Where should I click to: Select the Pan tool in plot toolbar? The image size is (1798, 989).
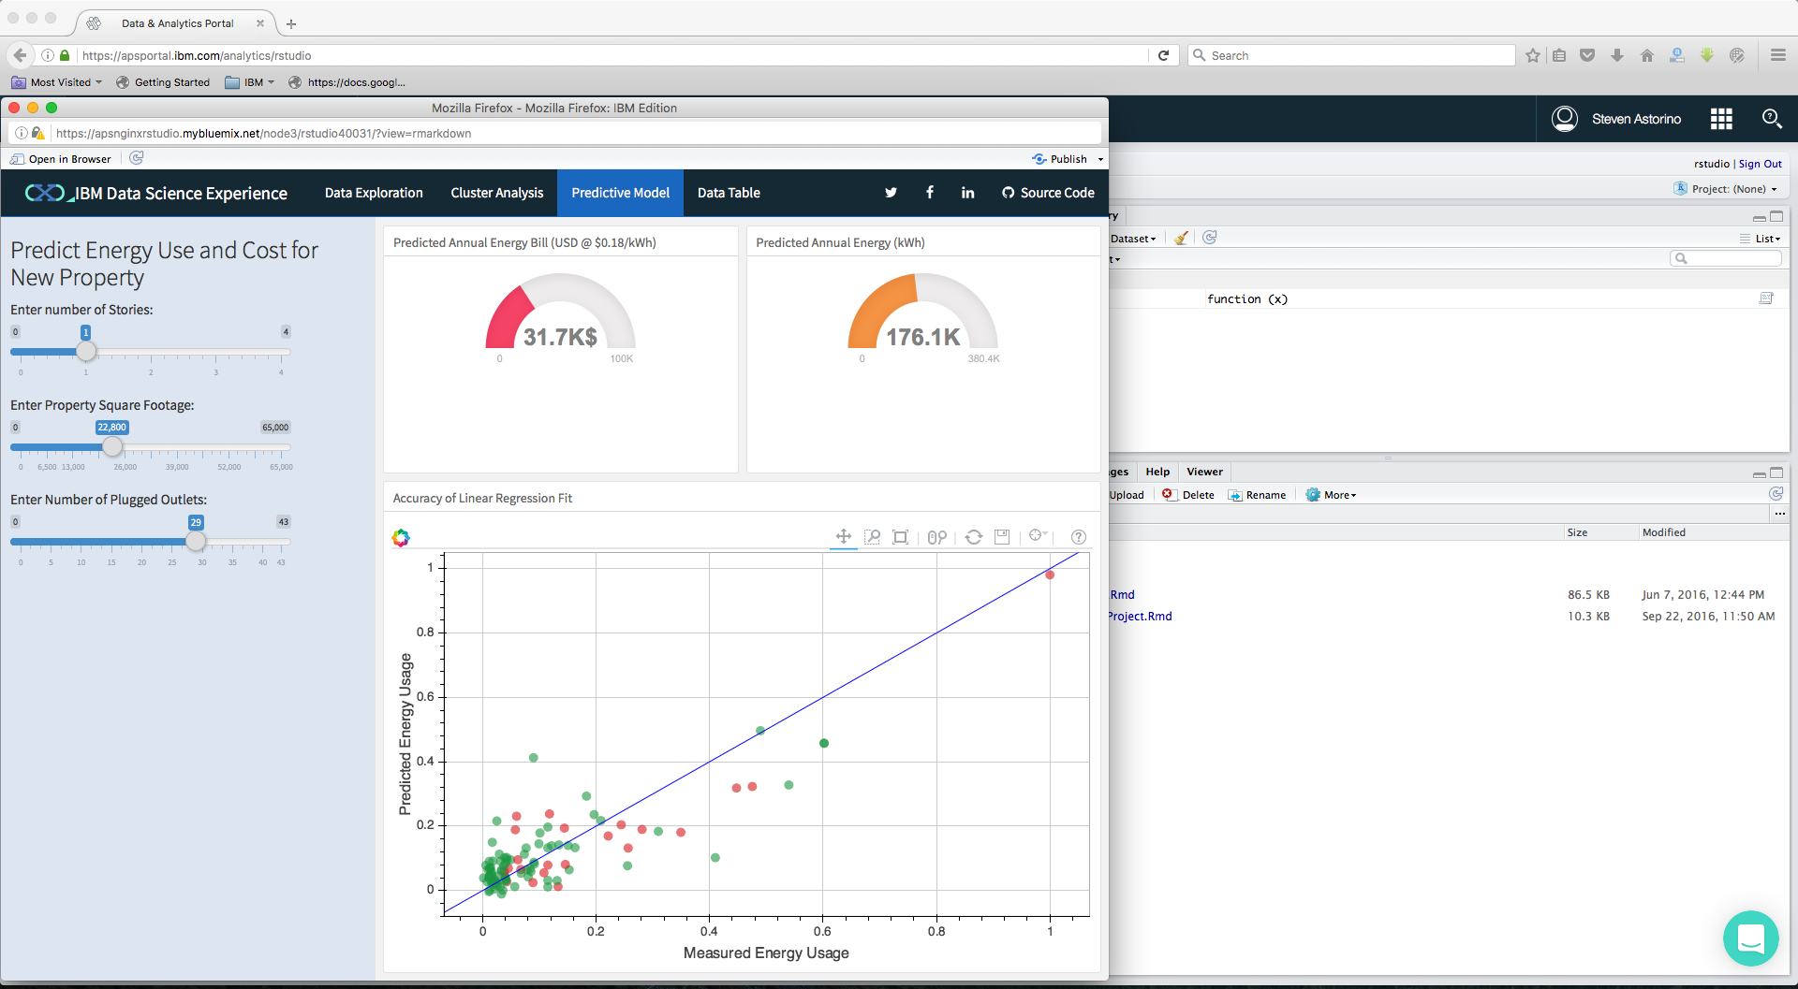pos(844,536)
